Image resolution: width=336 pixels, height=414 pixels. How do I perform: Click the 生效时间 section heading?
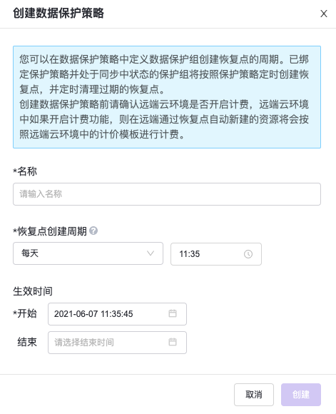click(x=33, y=291)
